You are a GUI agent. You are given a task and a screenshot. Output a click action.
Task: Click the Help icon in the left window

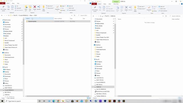coord(90,3)
